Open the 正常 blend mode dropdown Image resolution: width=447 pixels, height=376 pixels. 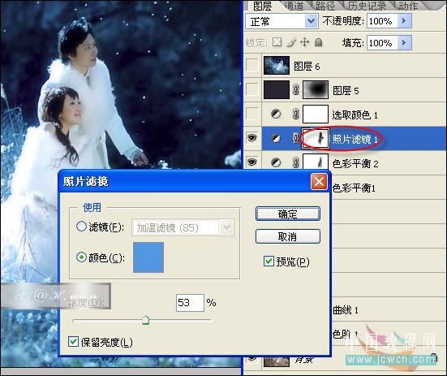coord(311,21)
